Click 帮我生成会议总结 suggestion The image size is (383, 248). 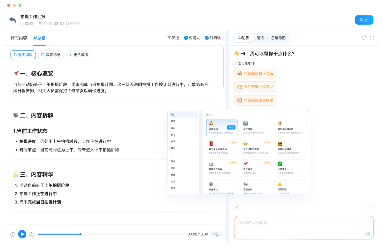click(x=255, y=73)
